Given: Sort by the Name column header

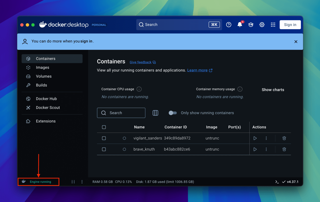Looking at the screenshot, I should click(x=139, y=127).
